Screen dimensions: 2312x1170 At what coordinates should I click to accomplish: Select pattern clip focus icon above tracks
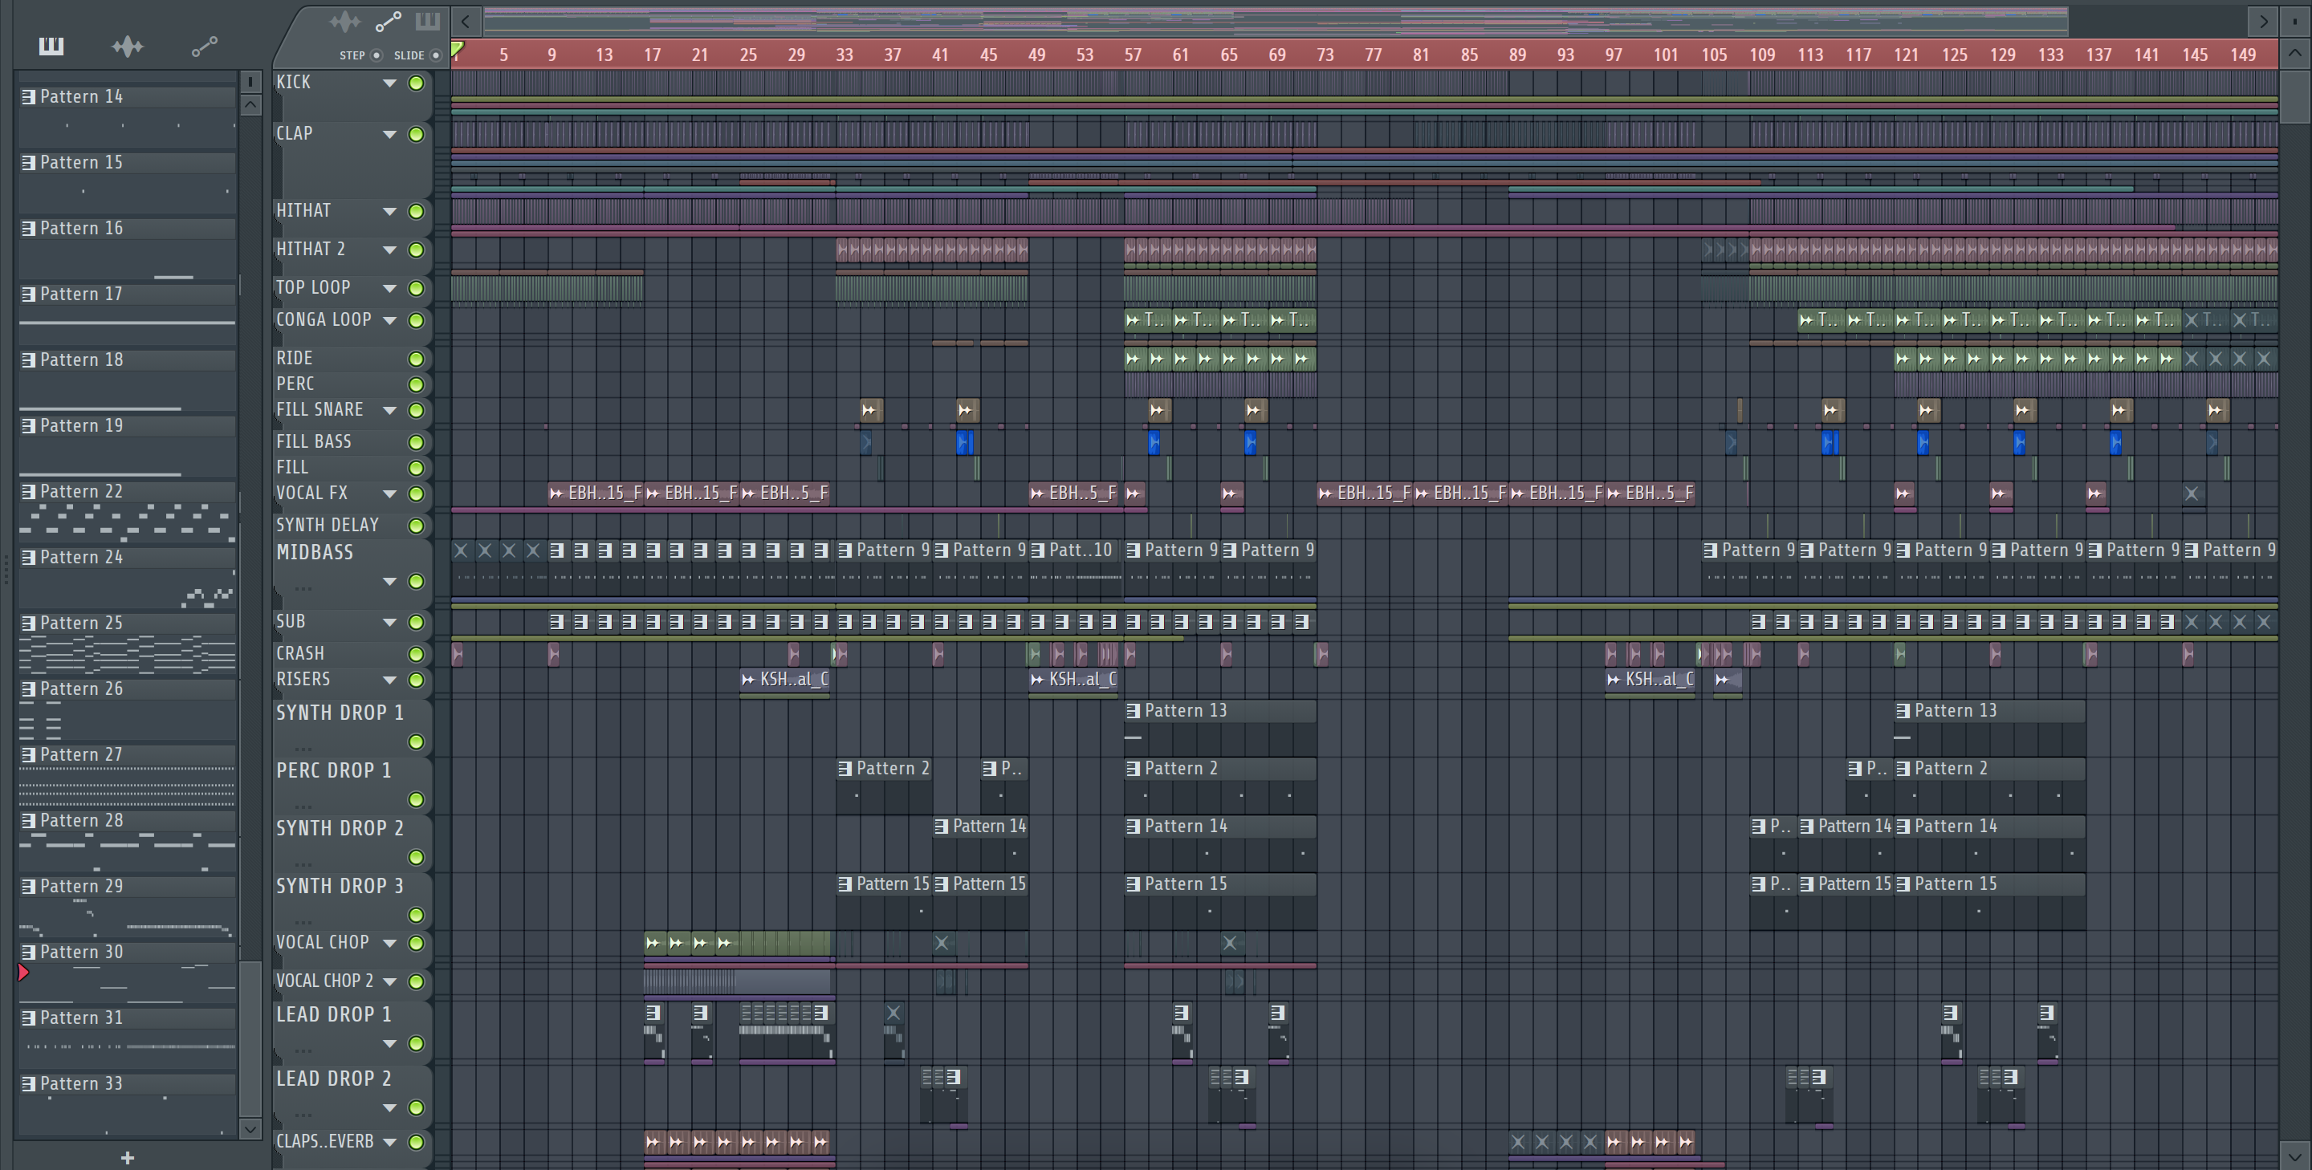pos(427,21)
